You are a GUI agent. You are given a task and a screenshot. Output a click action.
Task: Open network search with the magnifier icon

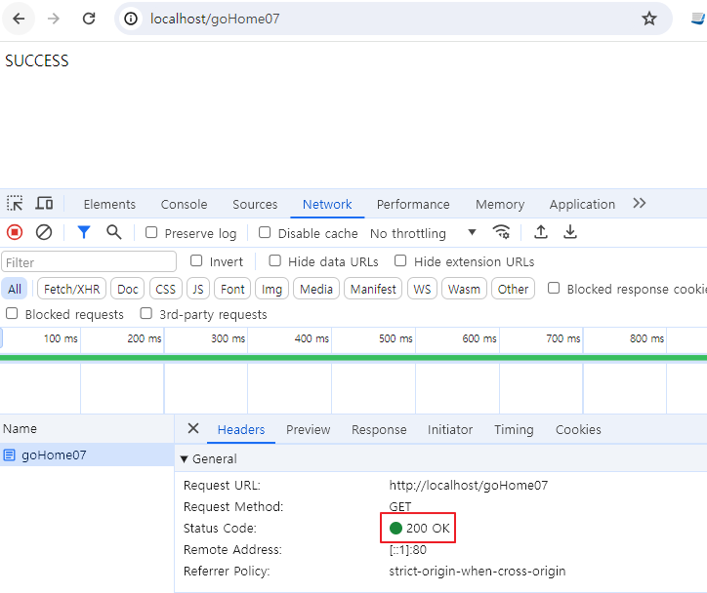click(113, 232)
